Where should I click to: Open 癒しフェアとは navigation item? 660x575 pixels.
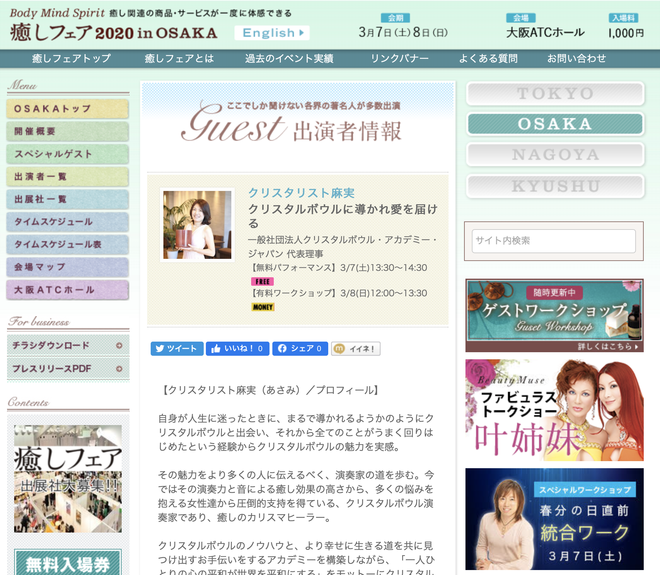(x=179, y=58)
